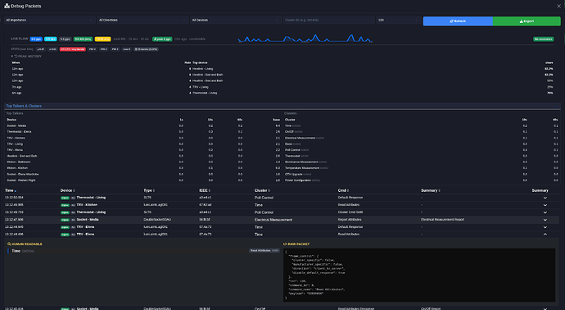Click the code icon next to RAW PACKET
Viewport: 565px width, 310px height.
tap(285, 244)
